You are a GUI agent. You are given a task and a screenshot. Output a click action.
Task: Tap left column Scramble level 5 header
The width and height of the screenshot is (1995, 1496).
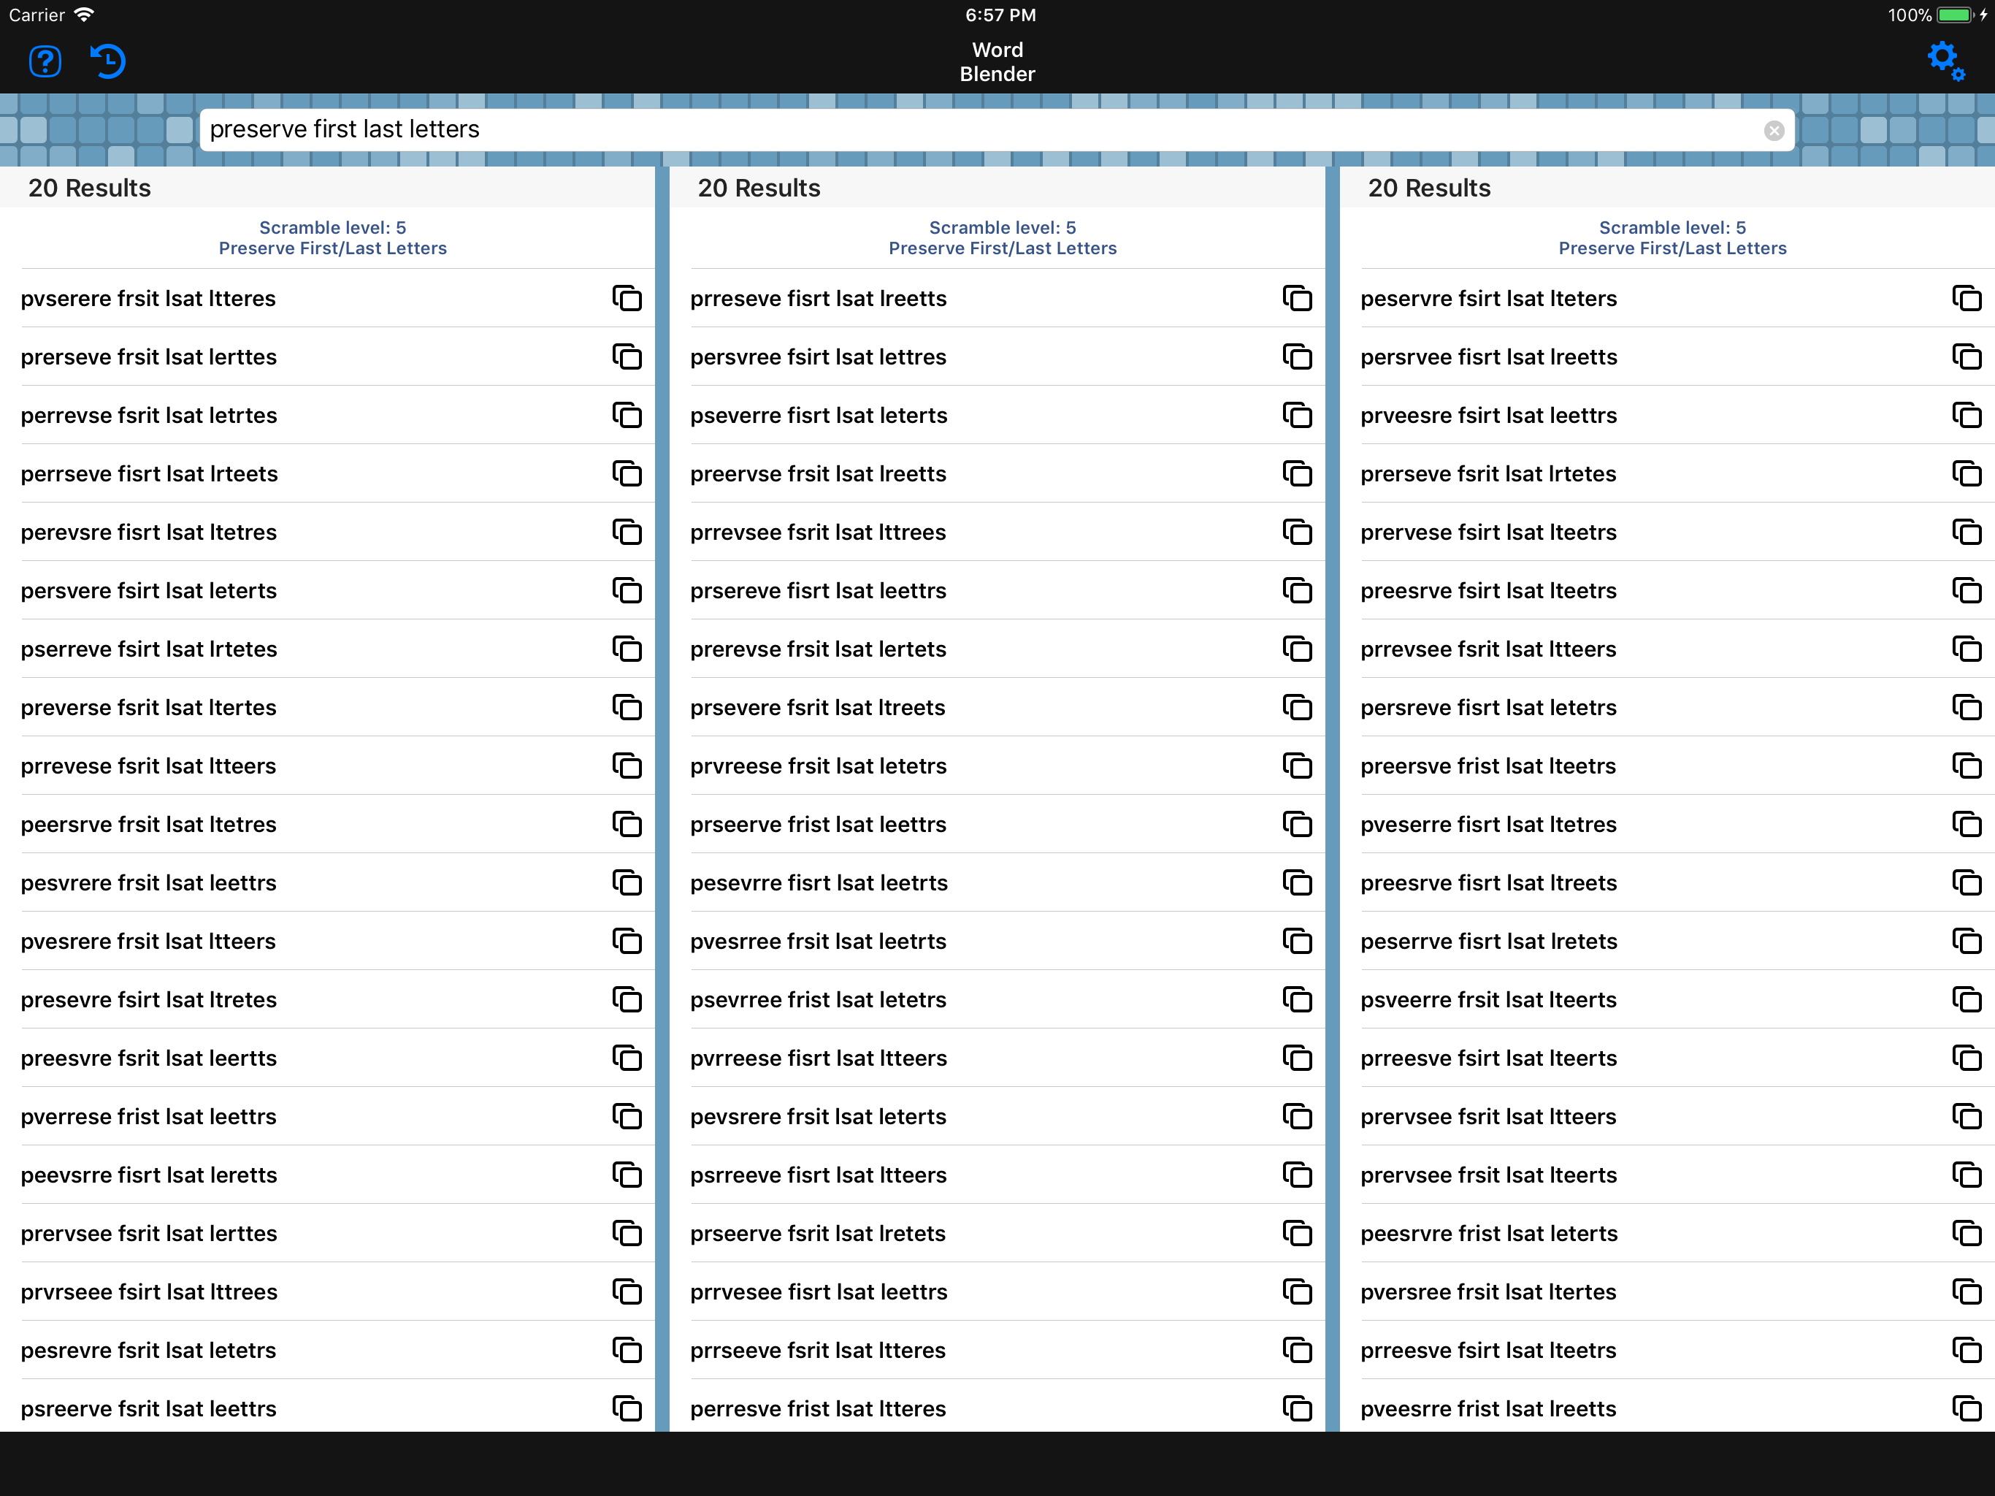332,227
